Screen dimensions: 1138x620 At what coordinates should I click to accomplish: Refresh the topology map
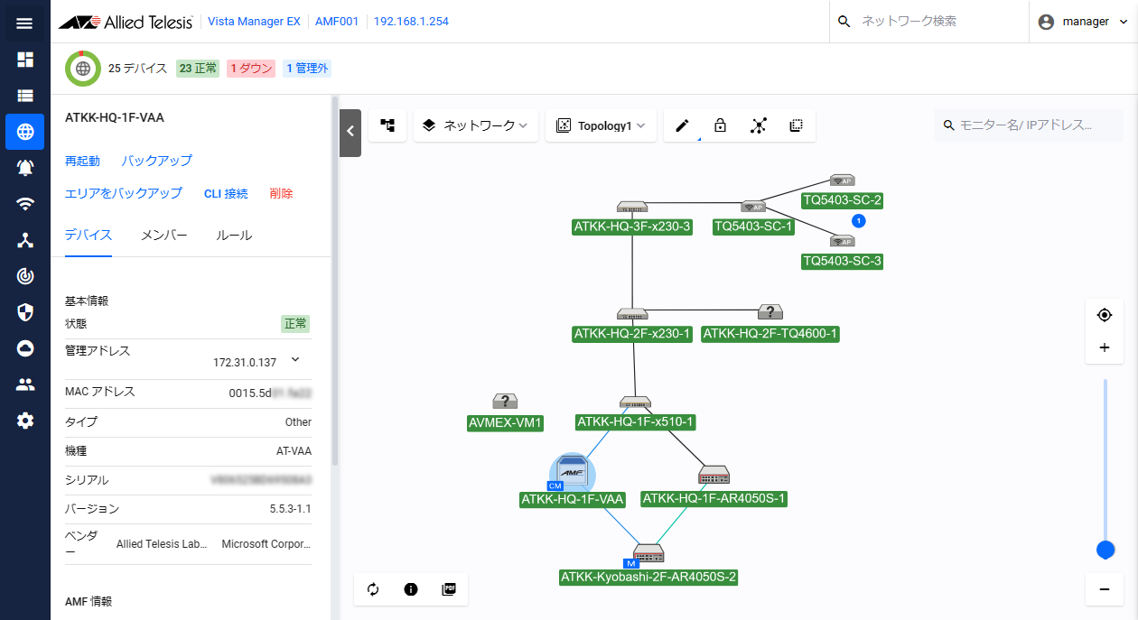(x=373, y=589)
